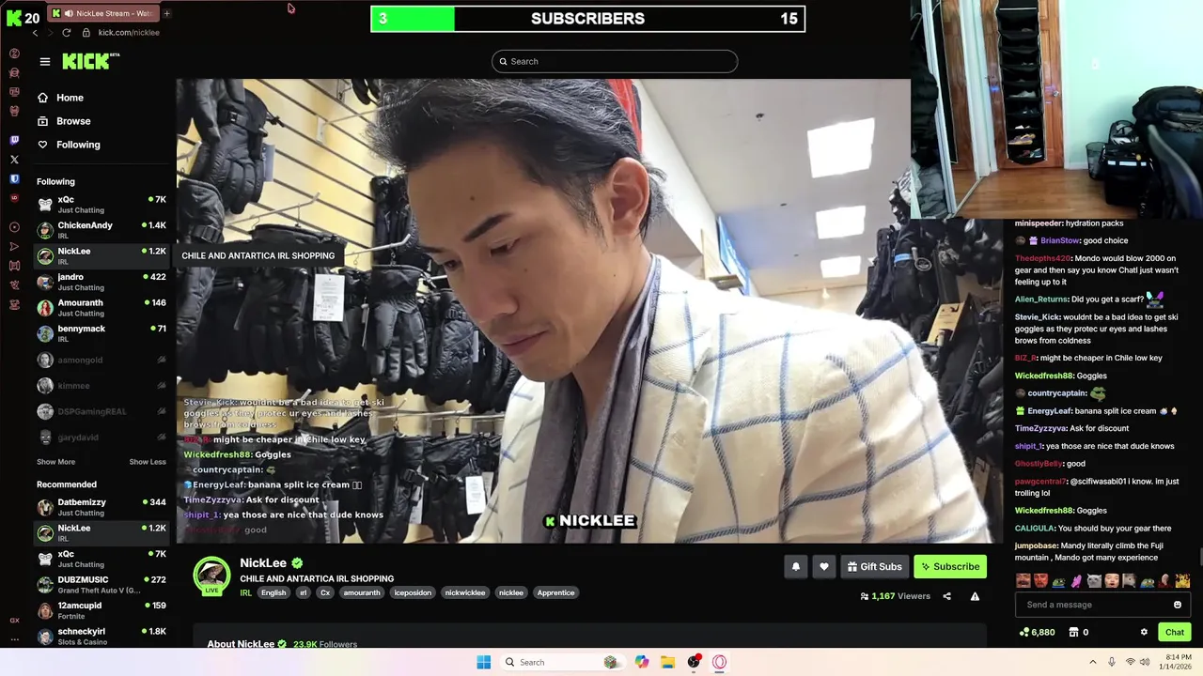Image resolution: width=1203 pixels, height=676 pixels.
Task: Select offline channel asmongold
Action: click(x=102, y=360)
